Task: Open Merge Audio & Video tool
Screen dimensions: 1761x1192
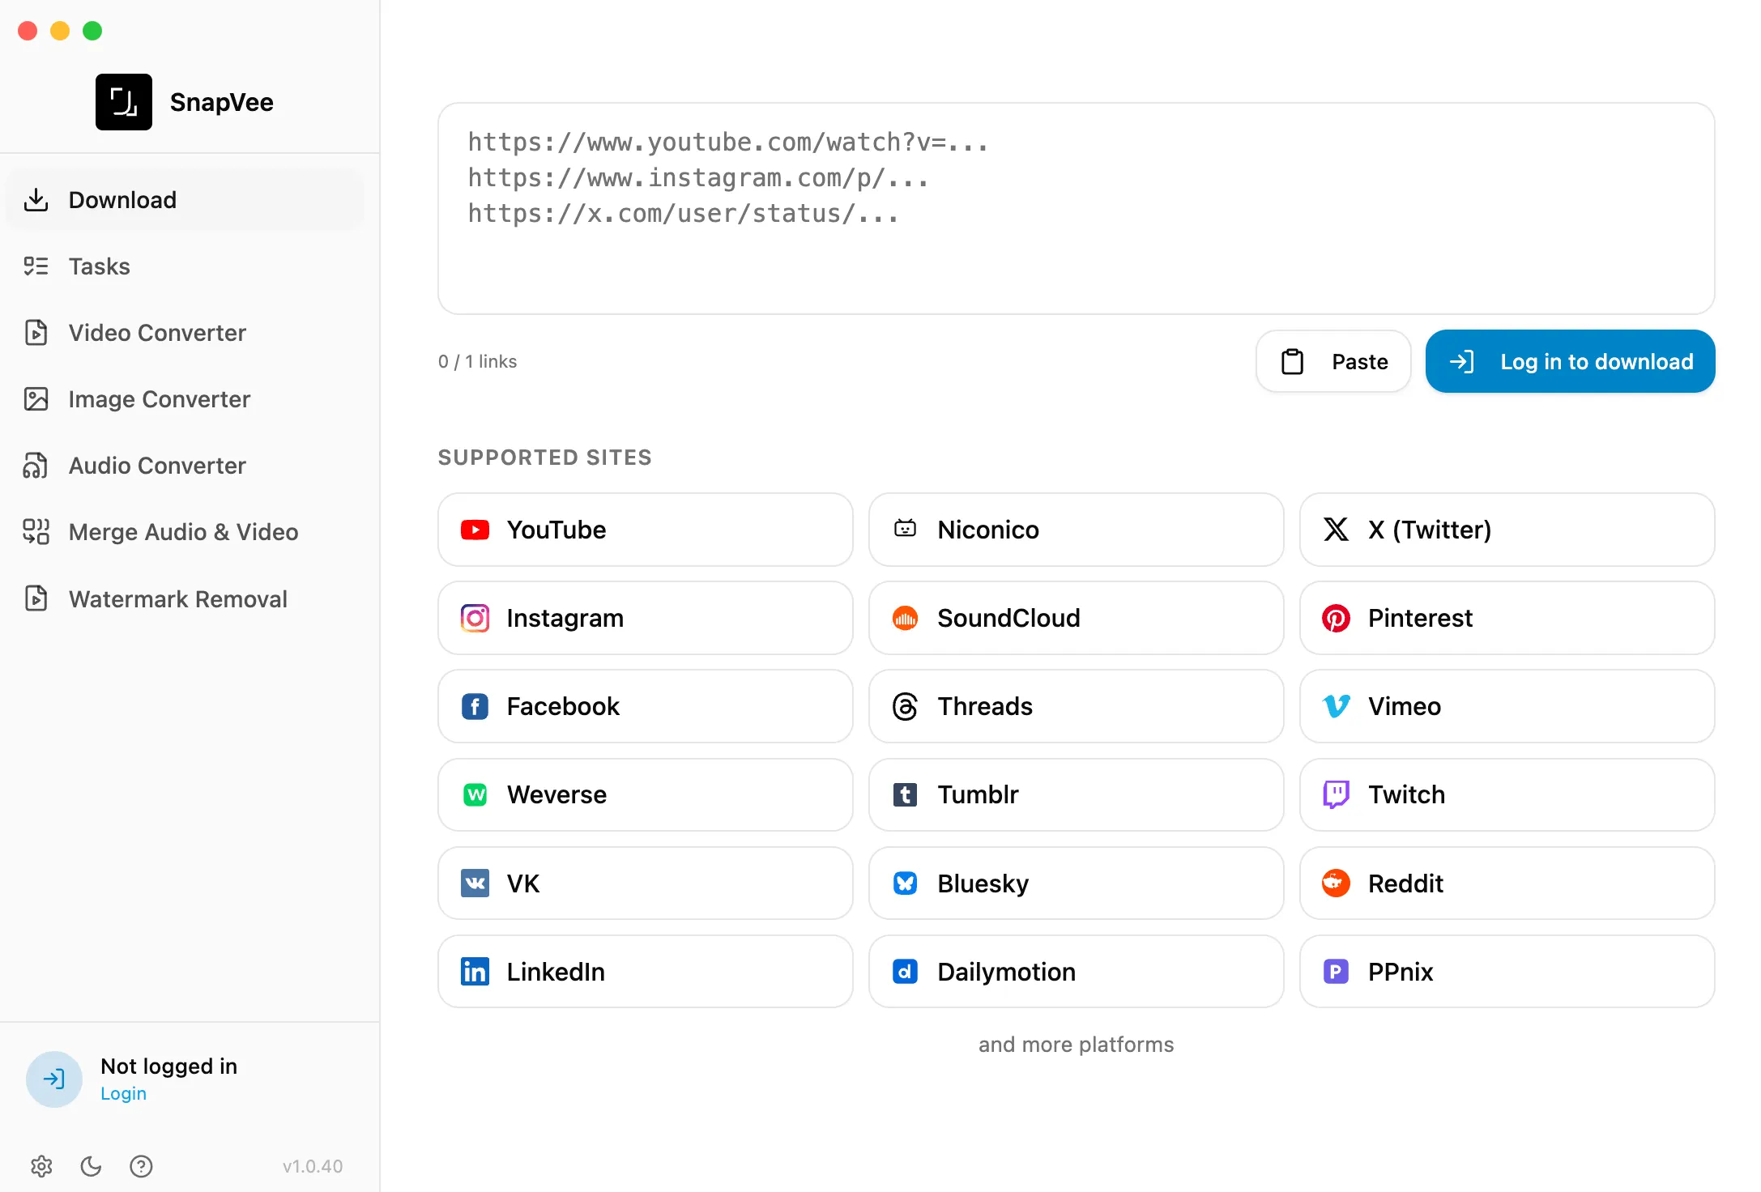Action: coord(185,532)
